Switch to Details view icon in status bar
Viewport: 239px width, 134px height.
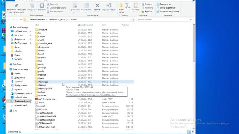[189, 131]
